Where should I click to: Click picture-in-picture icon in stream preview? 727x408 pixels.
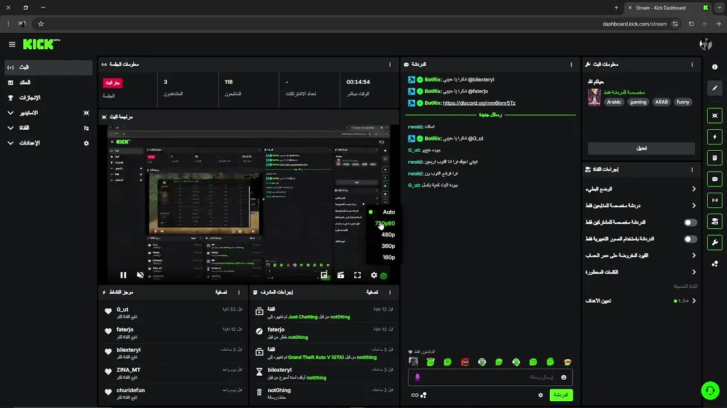pyautogui.click(x=324, y=275)
